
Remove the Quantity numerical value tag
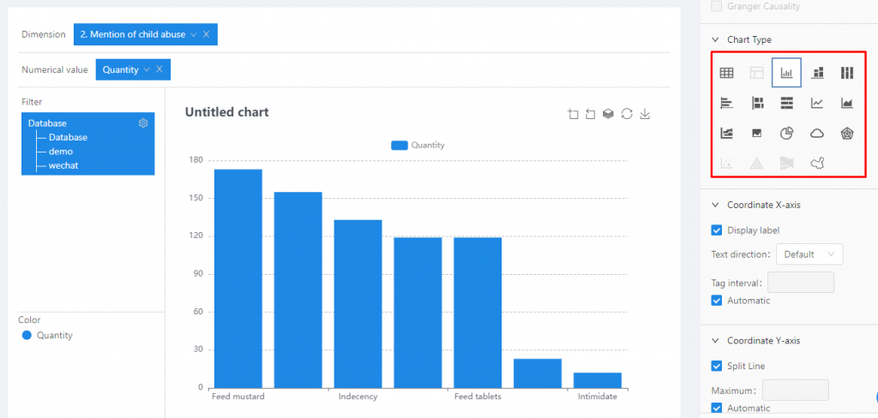pyautogui.click(x=159, y=69)
